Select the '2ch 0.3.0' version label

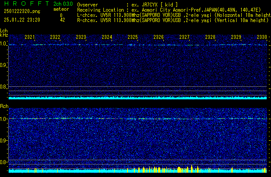pos(63,4)
